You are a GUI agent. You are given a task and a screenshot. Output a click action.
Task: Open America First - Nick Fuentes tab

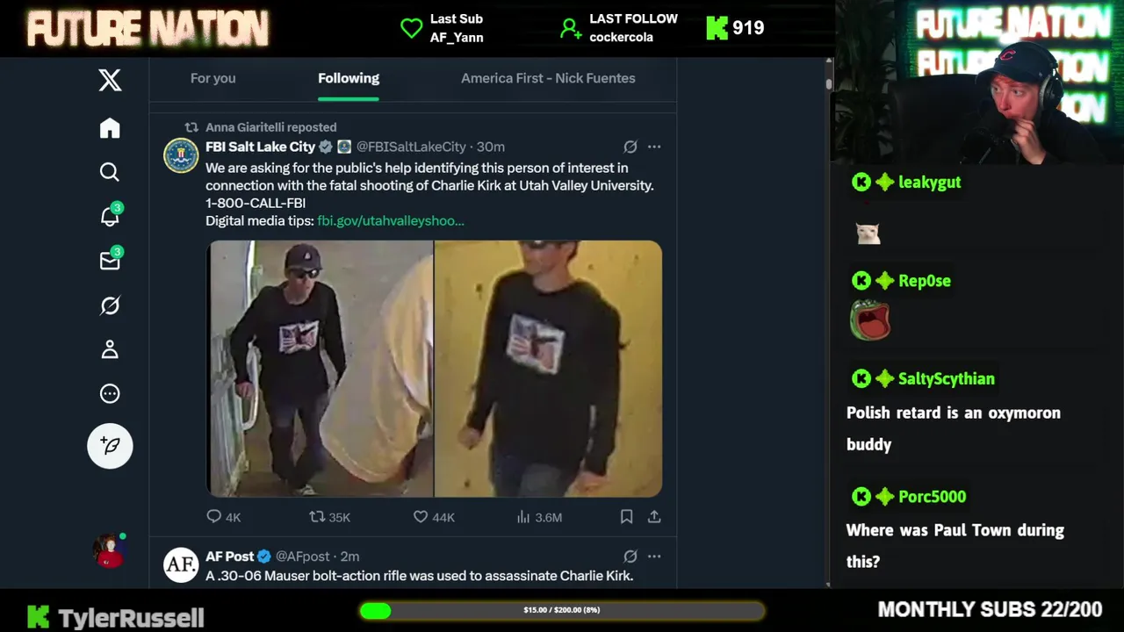(x=548, y=78)
